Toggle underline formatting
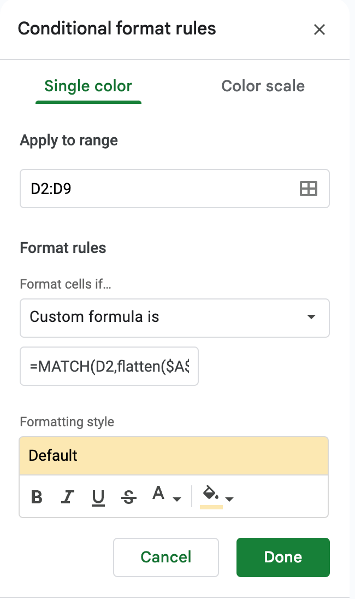This screenshot has height=599, width=355. coord(98,497)
